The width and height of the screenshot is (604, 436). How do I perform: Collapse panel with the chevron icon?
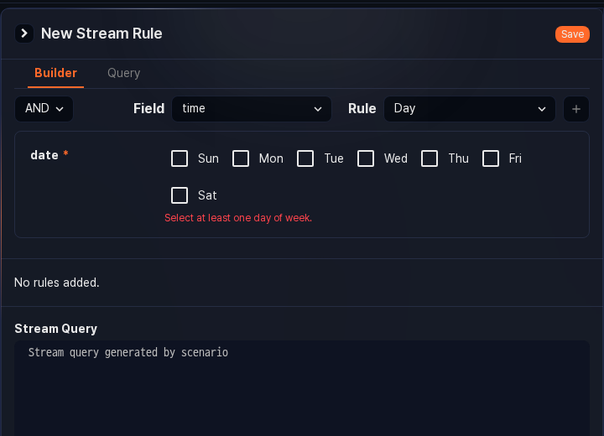click(24, 34)
